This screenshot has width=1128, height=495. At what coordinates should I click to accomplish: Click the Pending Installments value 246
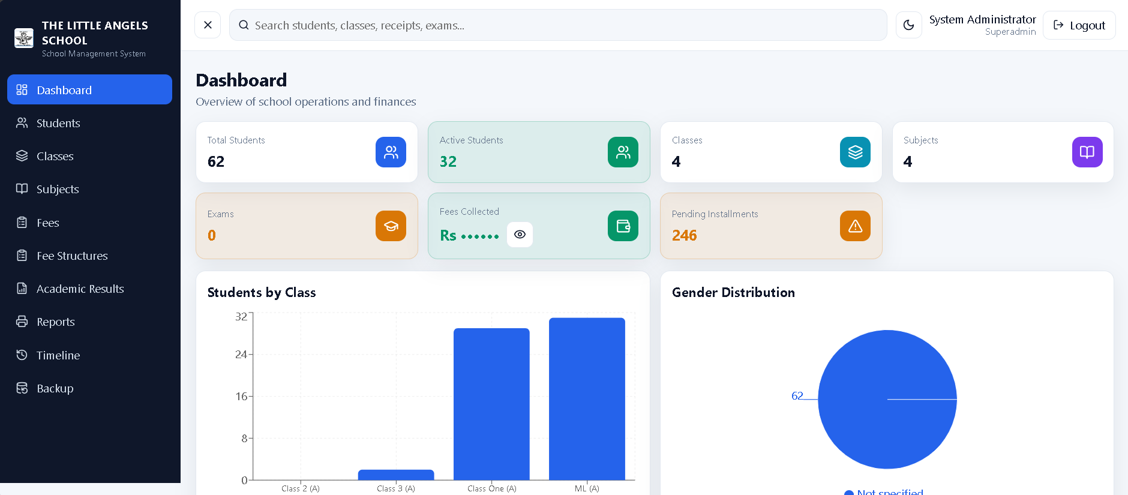(685, 235)
